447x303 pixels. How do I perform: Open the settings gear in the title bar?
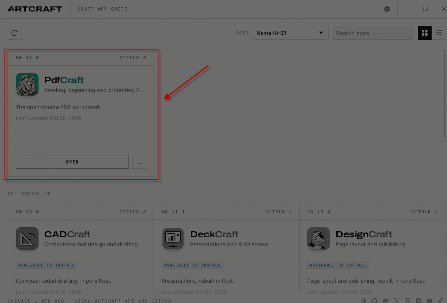pos(387,9)
